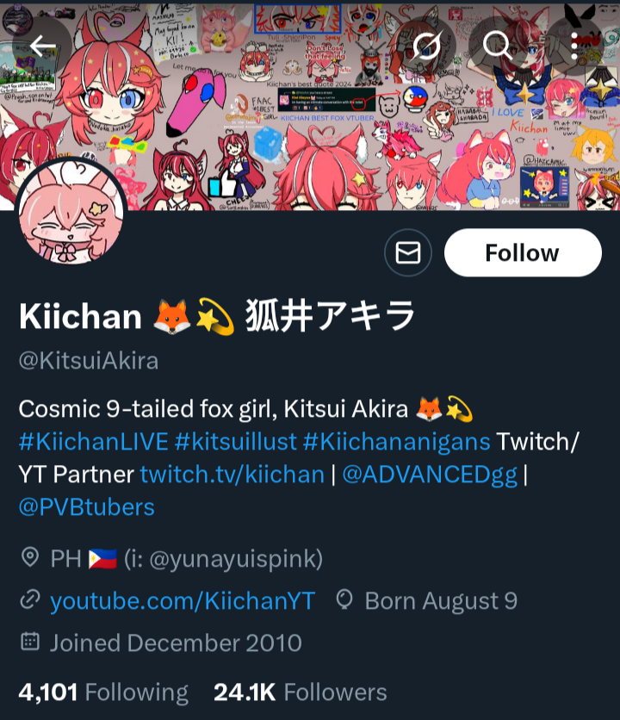Screen dimensions: 620x720
Task: Click the Grok slashed-circle icon
Action: point(426,46)
